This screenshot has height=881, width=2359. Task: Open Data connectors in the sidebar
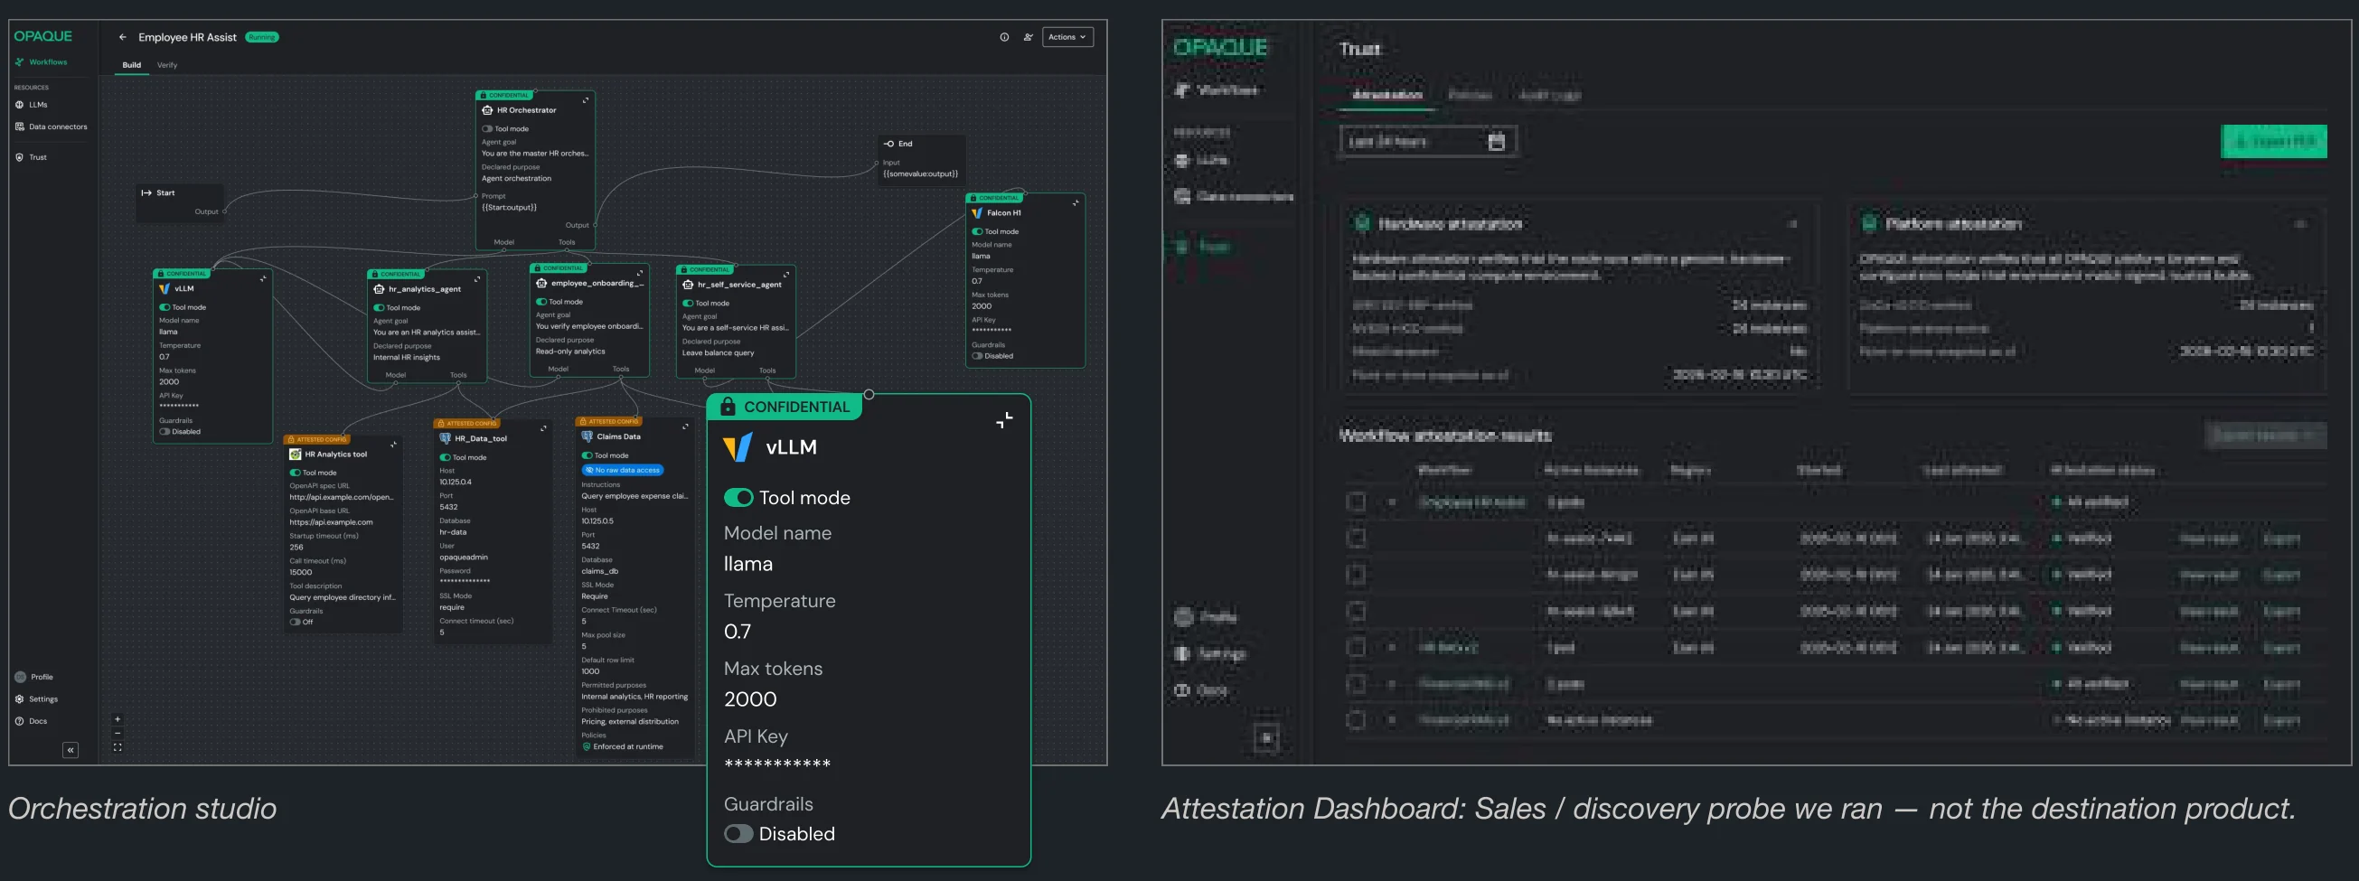point(52,127)
